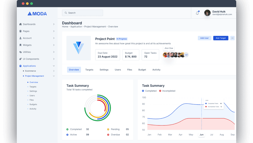This screenshot has width=253, height=143.
Task: Open the Budget tab
Action: click(x=142, y=70)
